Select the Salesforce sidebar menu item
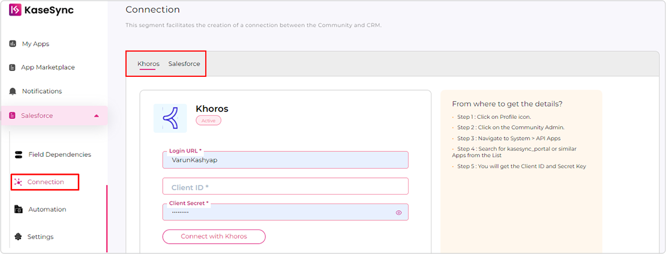This screenshot has height=254, width=666. coord(54,115)
